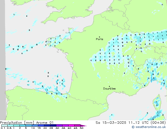This screenshot has width=167, height=129.
Task: Select the 40–45 mm magenta legend swatch
Action: [71, 126]
